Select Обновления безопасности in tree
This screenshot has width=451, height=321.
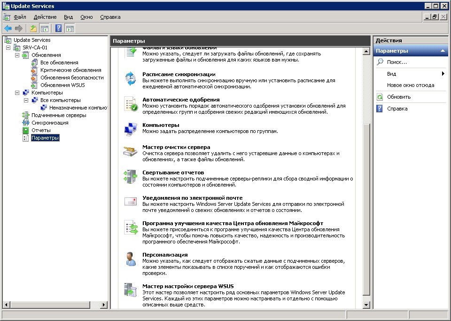(x=72, y=78)
